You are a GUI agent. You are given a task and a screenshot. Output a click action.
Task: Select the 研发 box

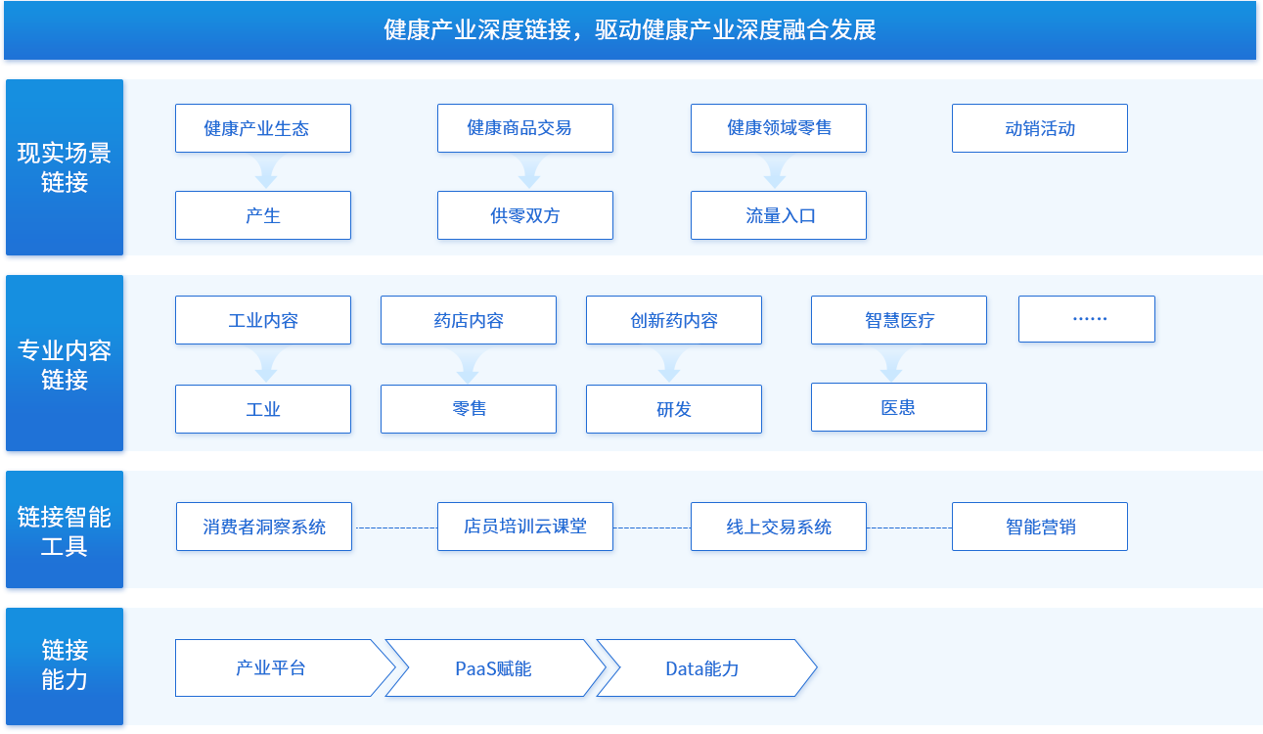[674, 409]
